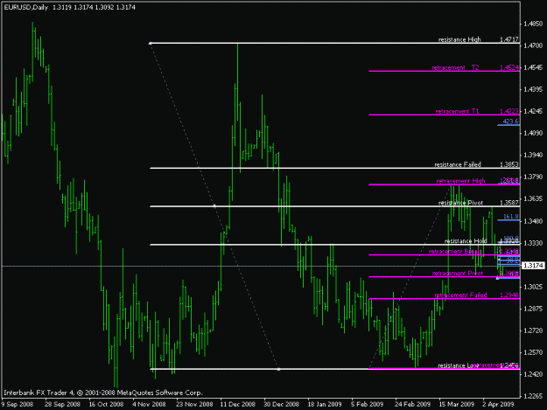The height and width of the screenshot is (410, 547).
Task: Click the '18 Jan 2009' date label
Action: point(325,404)
